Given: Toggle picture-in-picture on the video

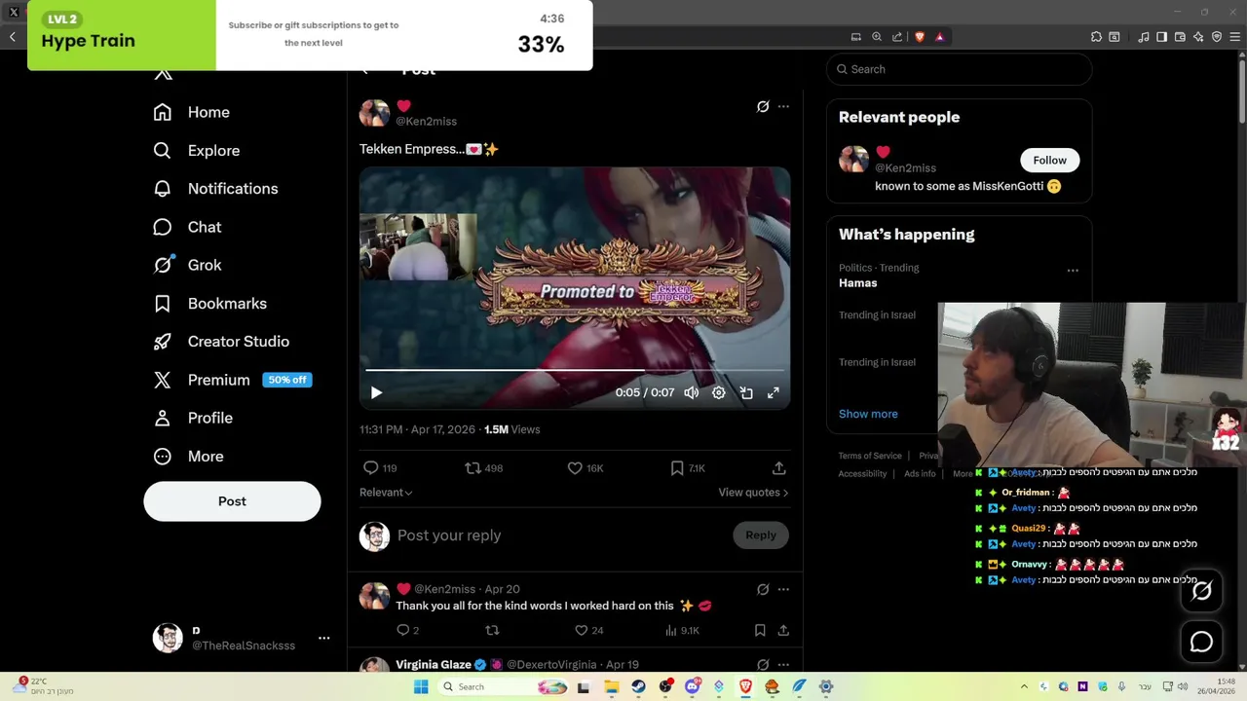Looking at the screenshot, I should (x=746, y=392).
